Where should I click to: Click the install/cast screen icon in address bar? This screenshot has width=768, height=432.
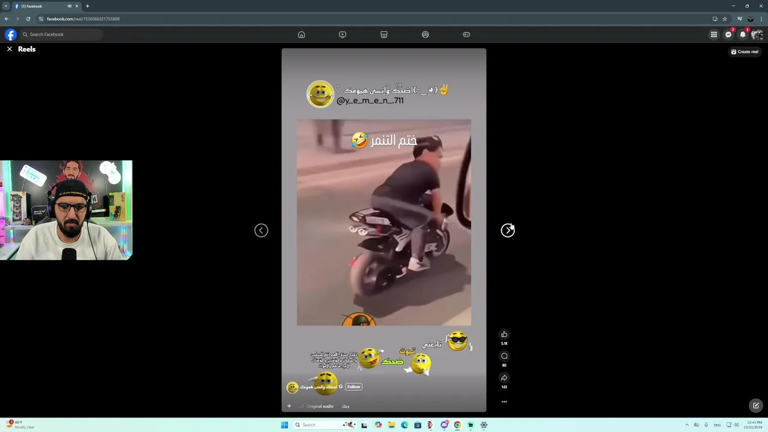(715, 19)
